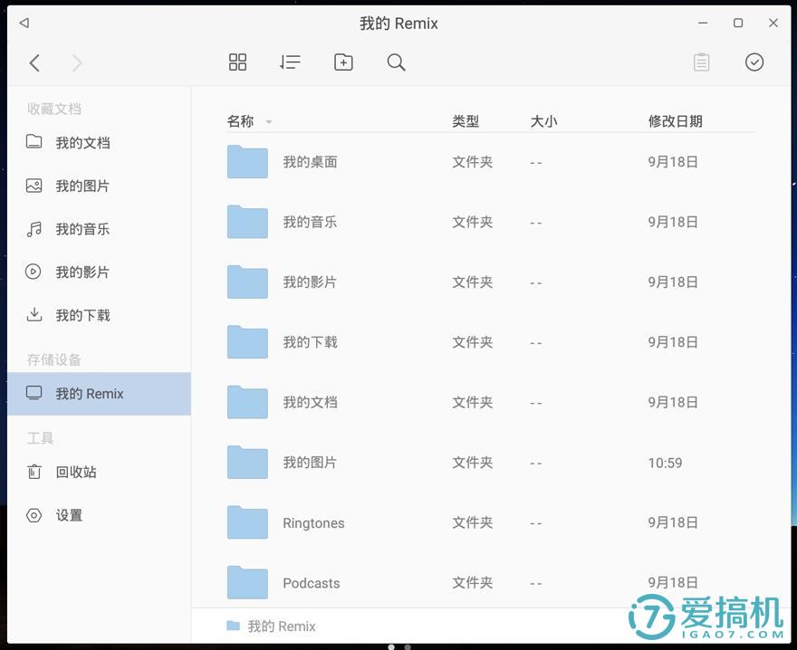Image resolution: width=797 pixels, height=650 pixels.
Task: Collapse the 收藏文档 sidebar section
Action: (x=54, y=109)
